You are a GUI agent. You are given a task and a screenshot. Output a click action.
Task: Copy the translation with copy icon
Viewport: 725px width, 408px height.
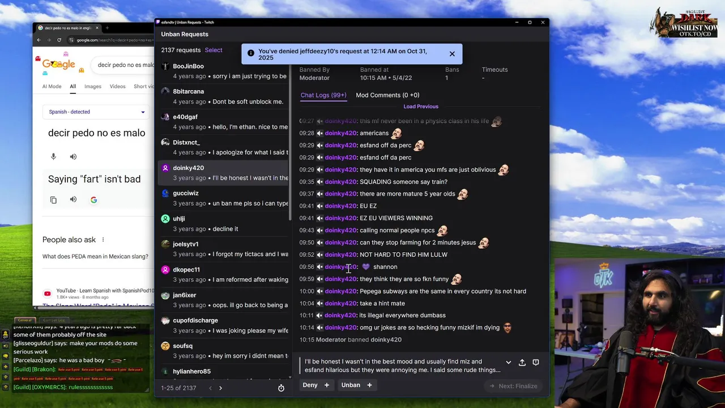click(x=53, y=200)
